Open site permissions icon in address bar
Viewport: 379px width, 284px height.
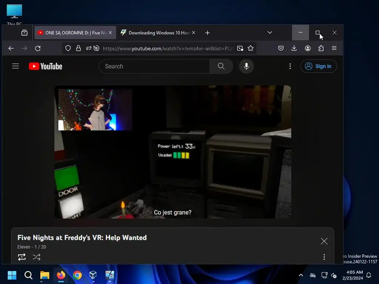[x=89, y=48]
